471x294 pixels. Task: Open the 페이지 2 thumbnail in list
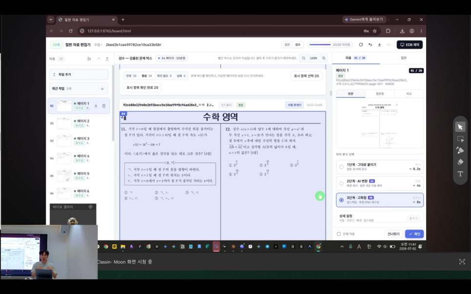pos(64,123)
